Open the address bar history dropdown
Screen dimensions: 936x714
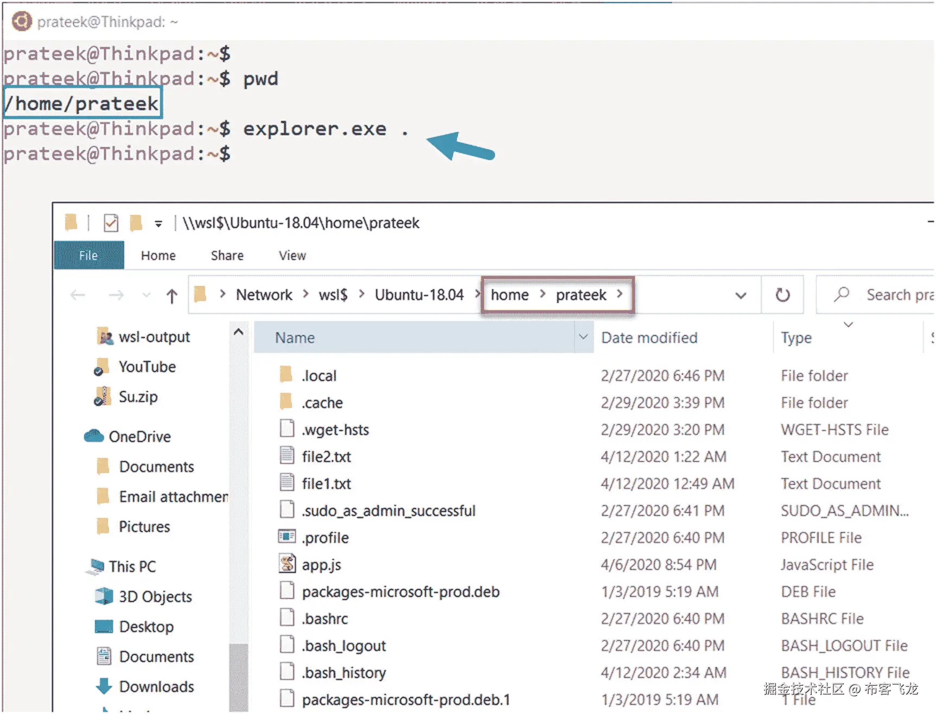(740, 295)
